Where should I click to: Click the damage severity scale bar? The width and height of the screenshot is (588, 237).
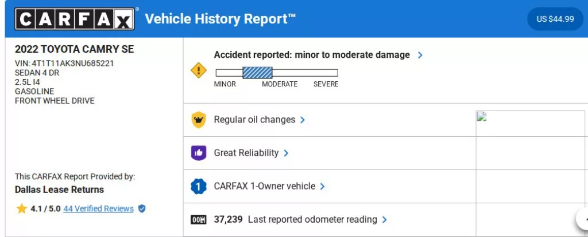[276, 73]
